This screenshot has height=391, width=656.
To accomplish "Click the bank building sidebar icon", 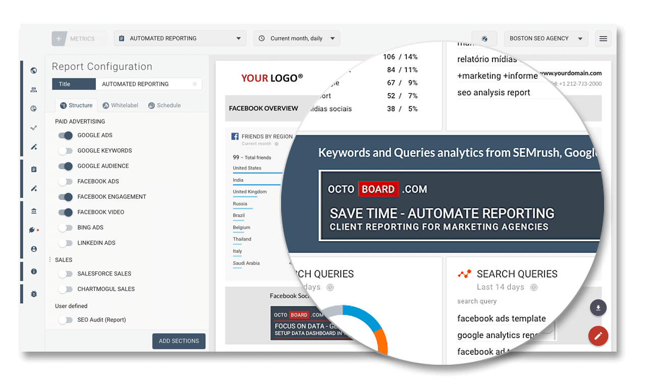I will [x=34, y=211].
